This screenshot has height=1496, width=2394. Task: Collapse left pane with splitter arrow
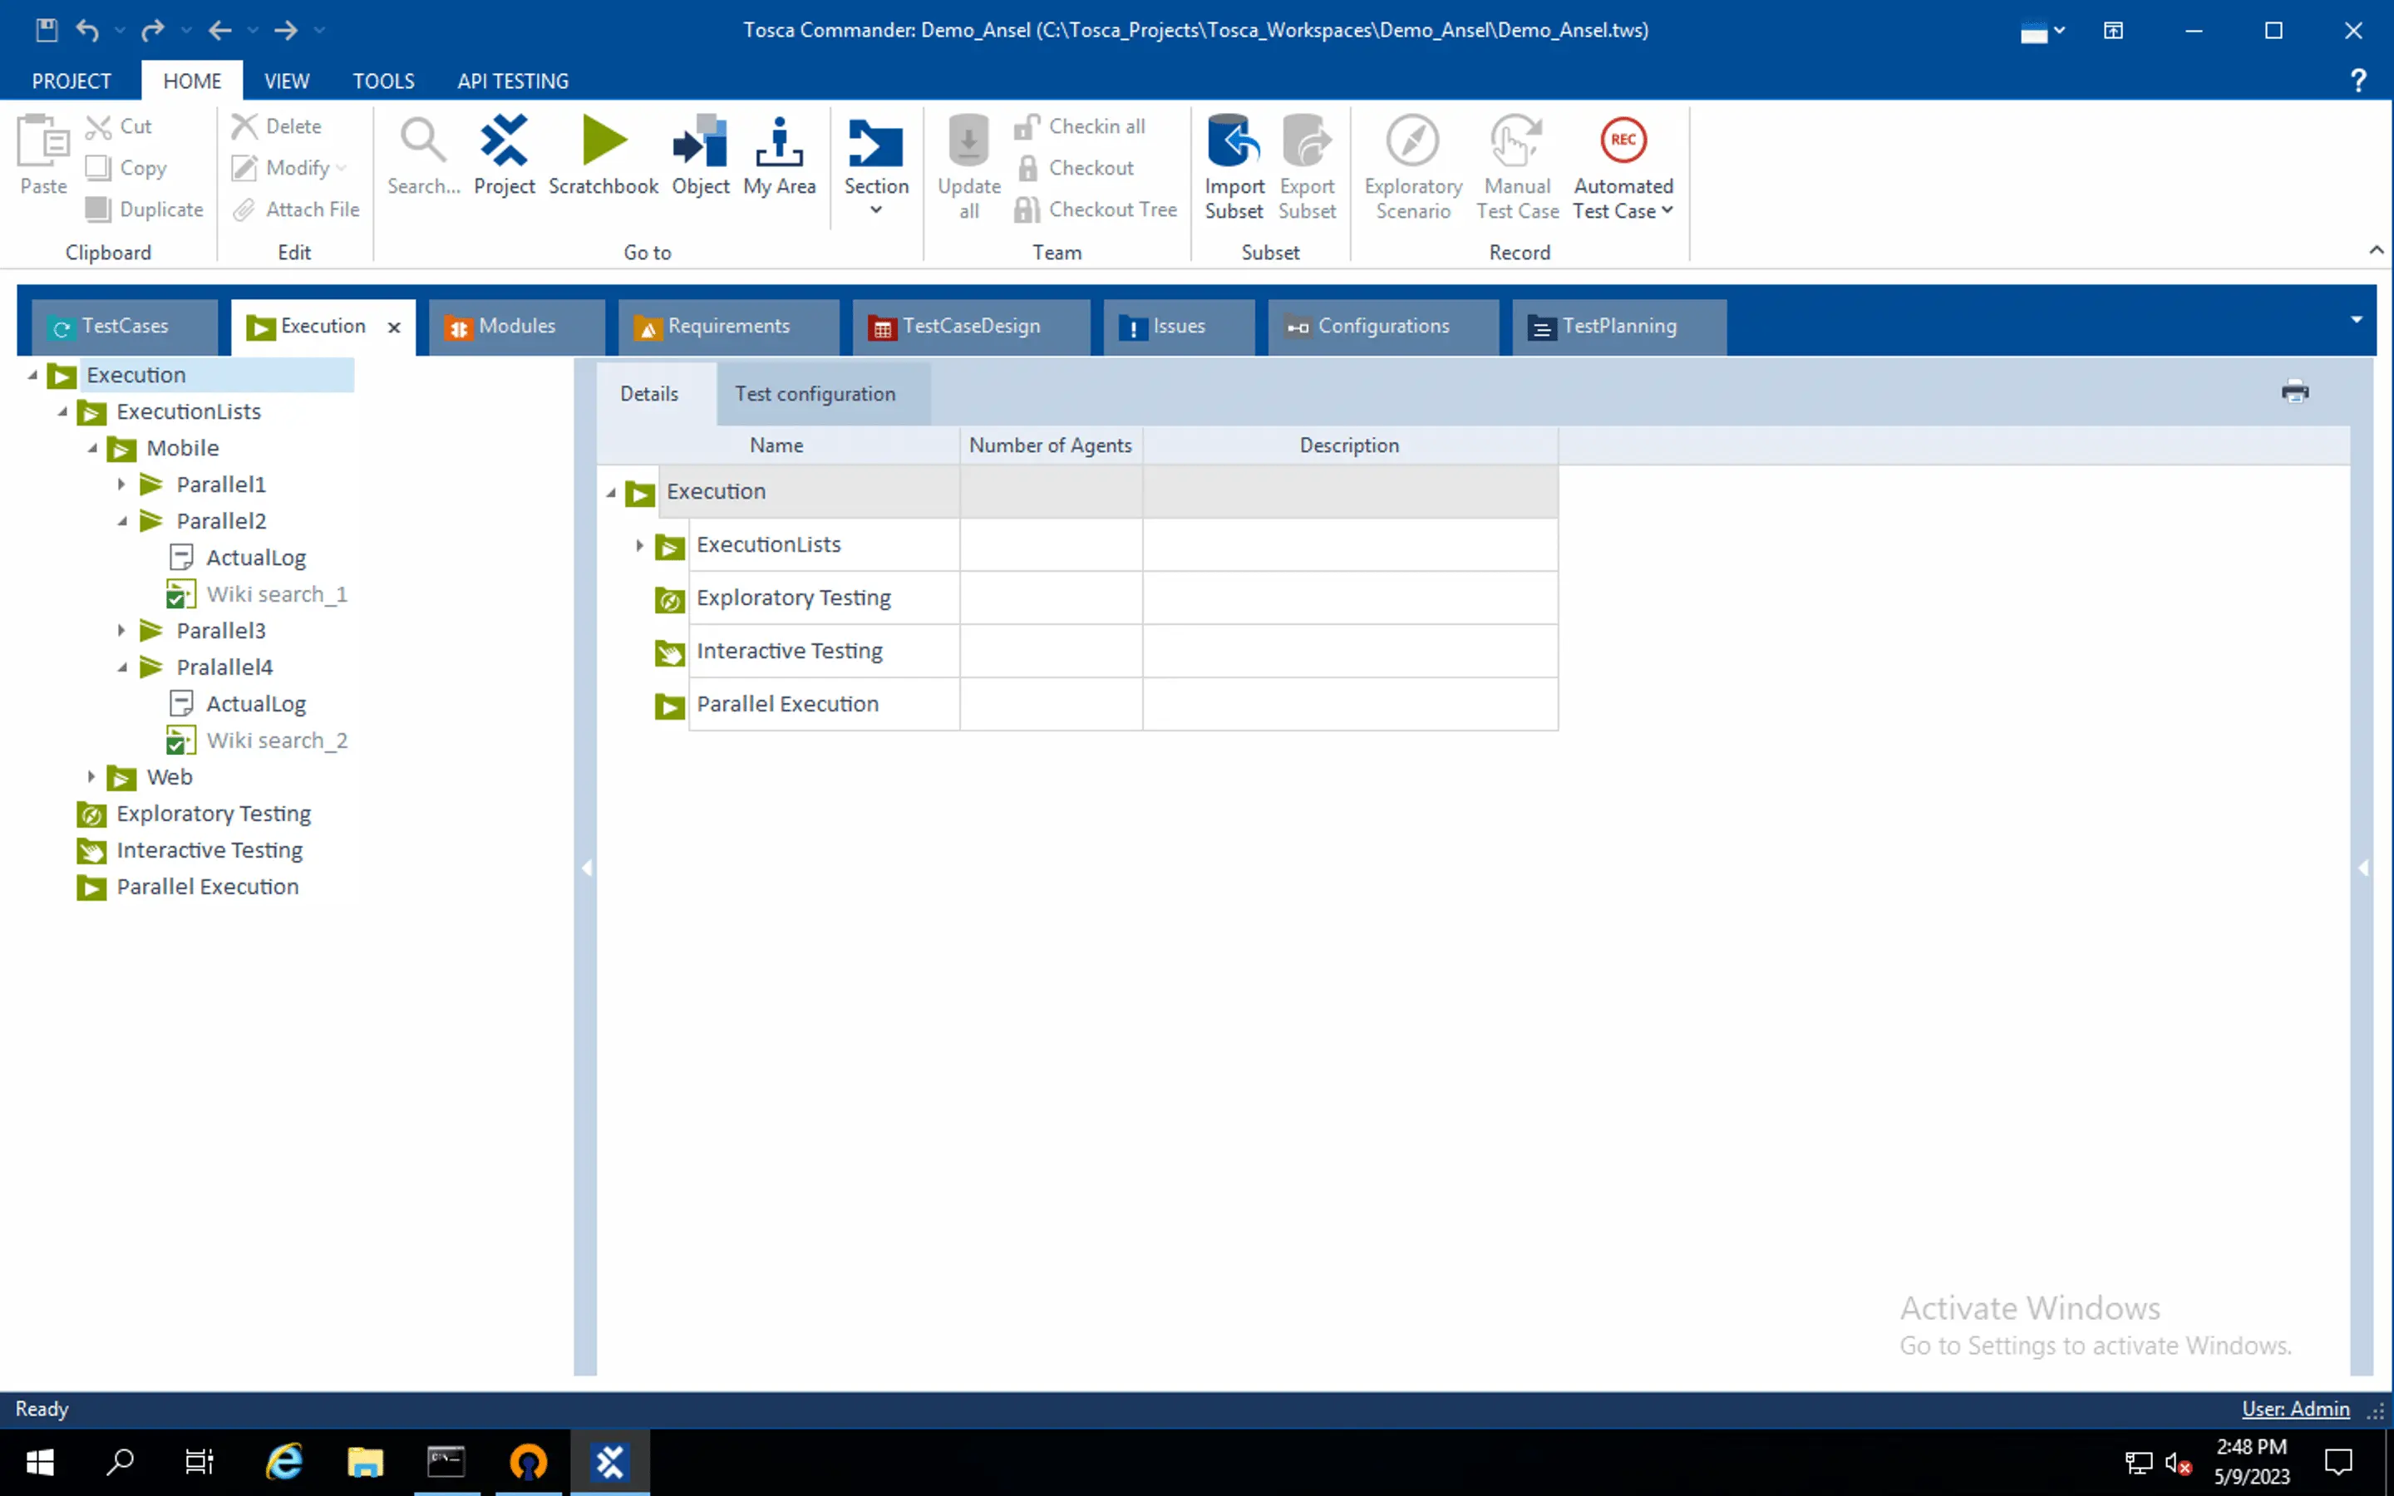coord(586,868)
